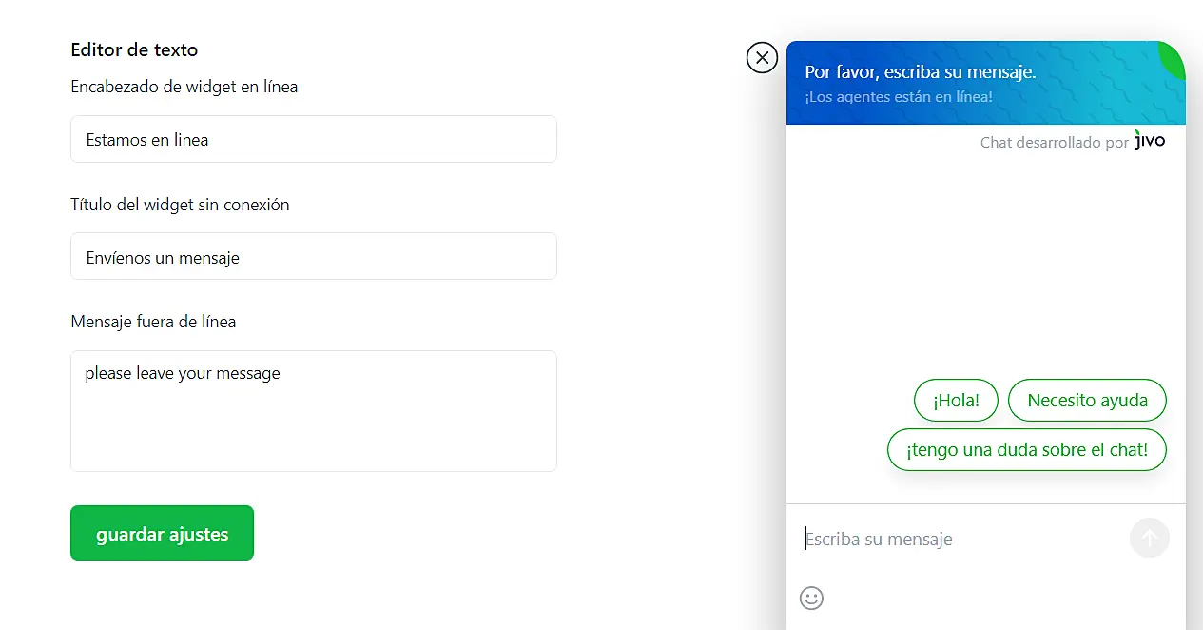
Task: Send the "¡Hola!" quick reply
Action: coord(956,401)
